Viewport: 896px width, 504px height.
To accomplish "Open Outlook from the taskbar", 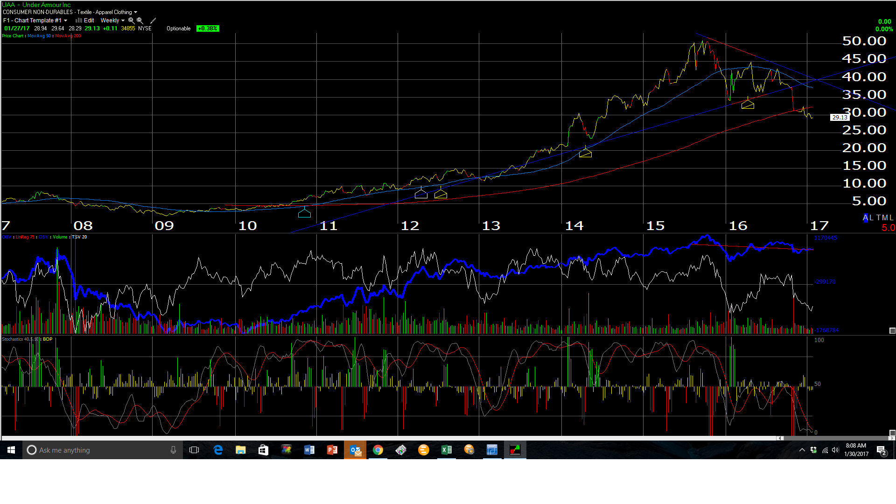I will click(355, 450).
